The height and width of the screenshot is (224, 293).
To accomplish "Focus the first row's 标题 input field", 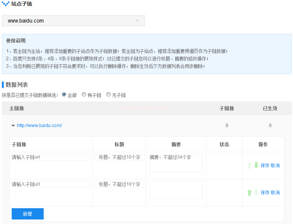I will pyautogui.click(x=119, y=157).
